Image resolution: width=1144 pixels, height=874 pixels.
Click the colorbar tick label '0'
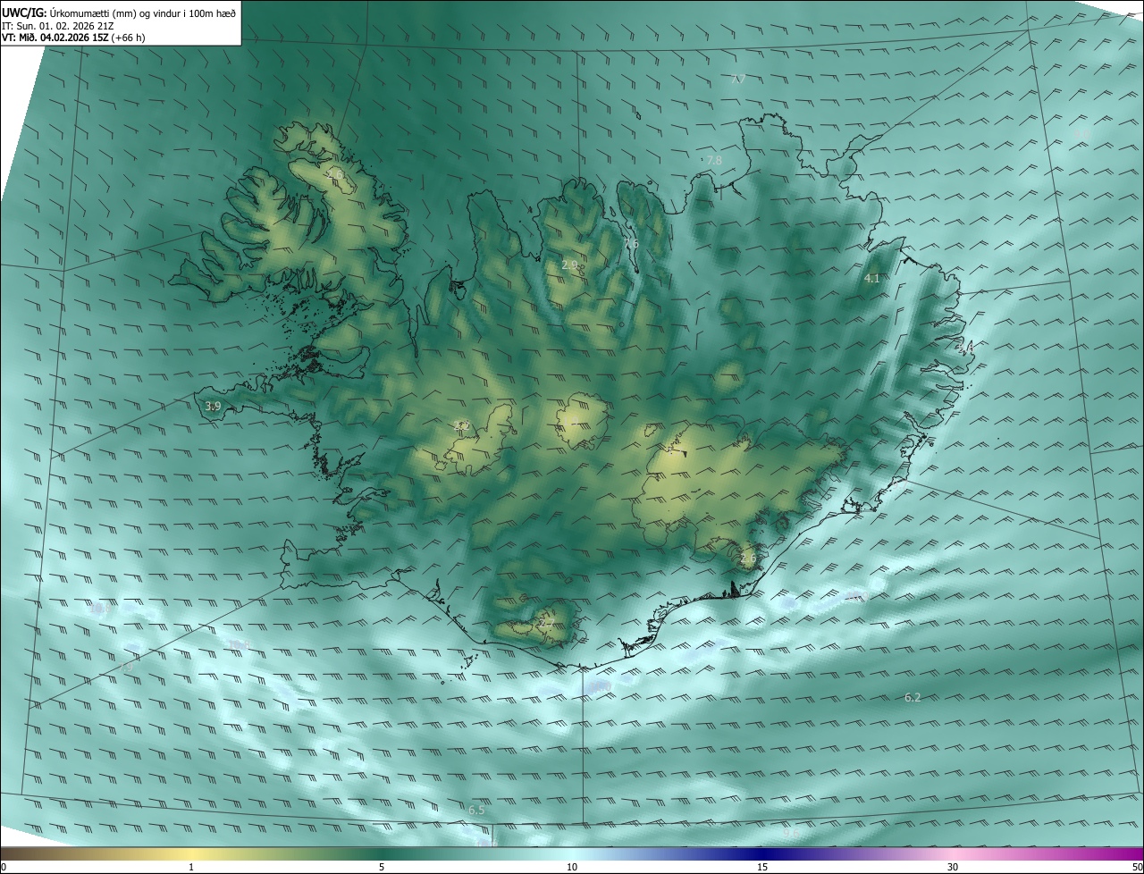click(x=4, y=867)
